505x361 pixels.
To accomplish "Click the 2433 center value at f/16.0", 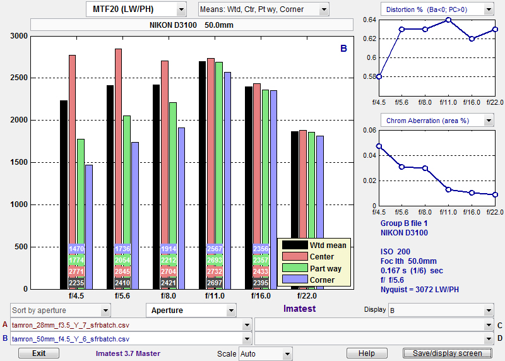I will pyautogui.click(x=261, y=271).
